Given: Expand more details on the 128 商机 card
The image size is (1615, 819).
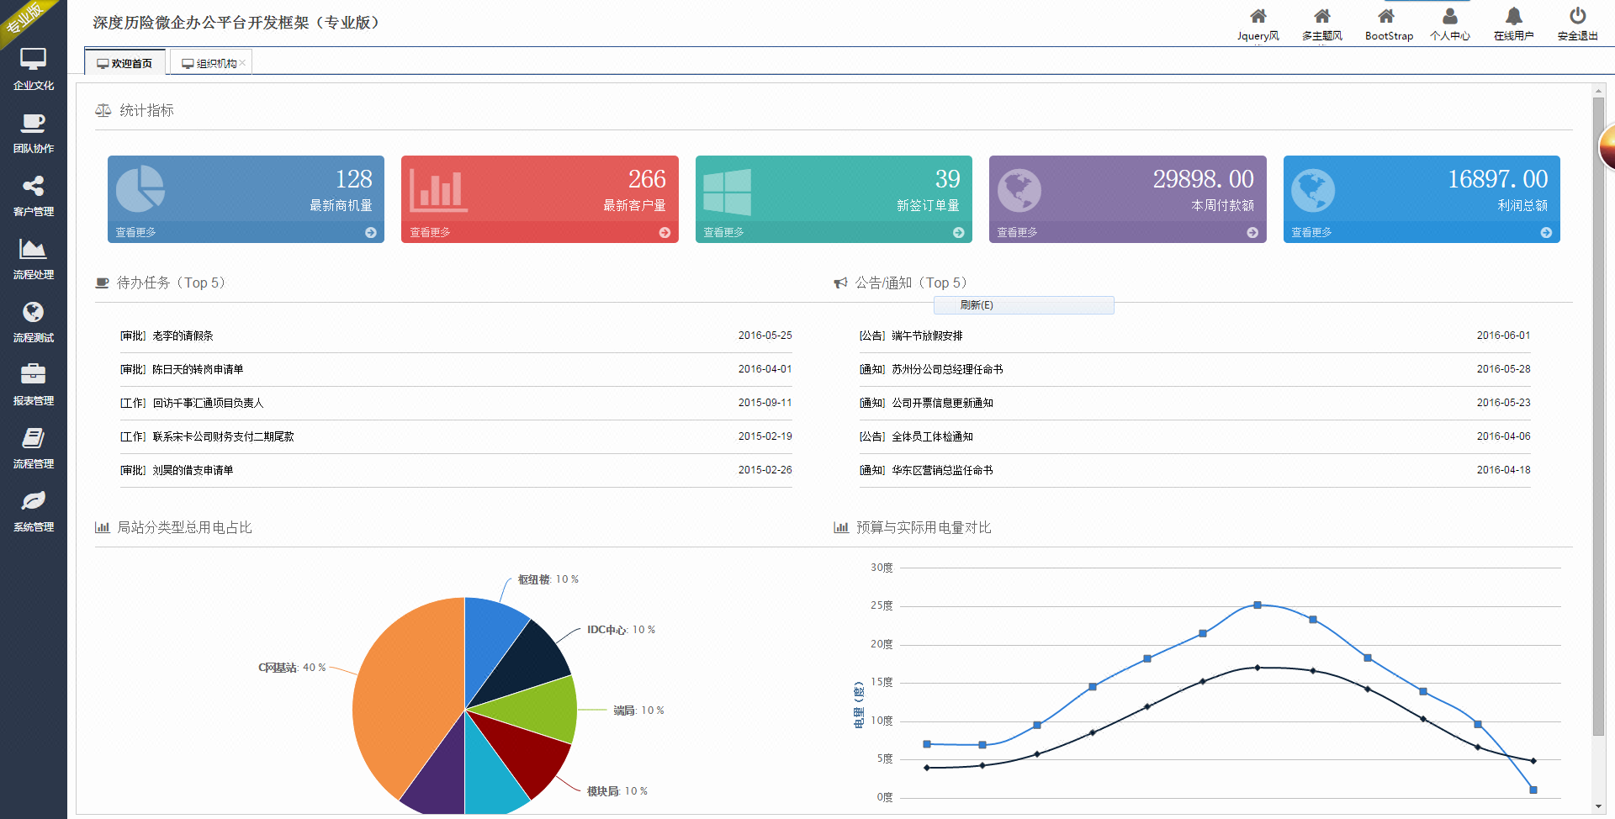Looking at the screenshot, I should (245, 233).
